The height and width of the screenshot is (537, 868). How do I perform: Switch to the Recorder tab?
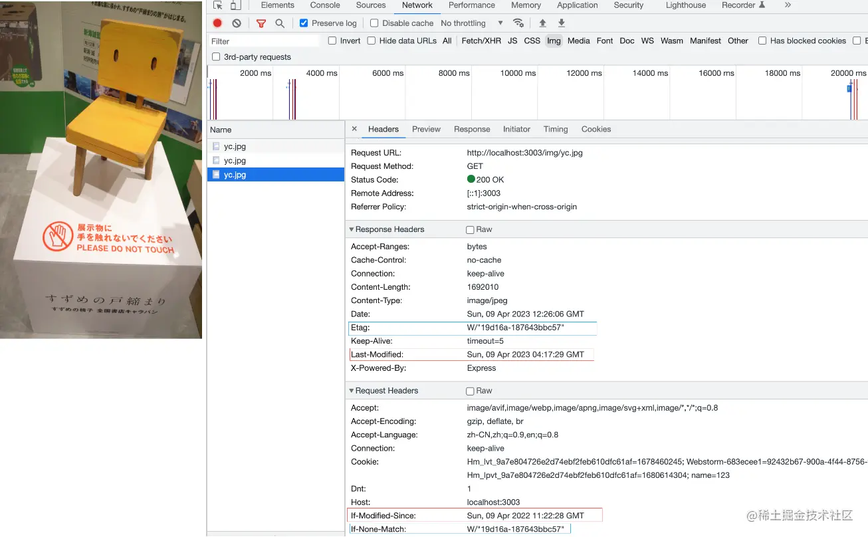tap(743, 5)
